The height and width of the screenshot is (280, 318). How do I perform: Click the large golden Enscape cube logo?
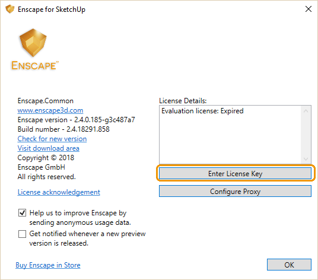pyautogui.click(x=33, y=43)
